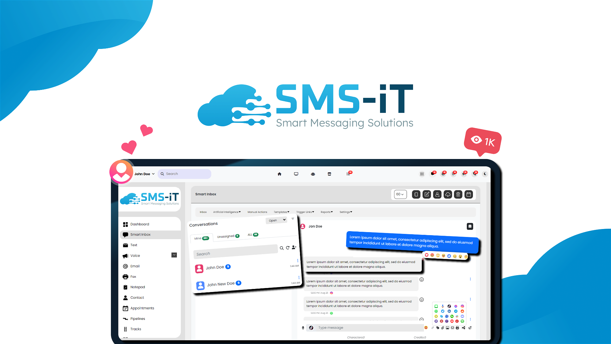Viewport: 611px width, 344px height.
Task: Select the Inbox tab in Smart Inbox
Action: [x=203, y=212]
